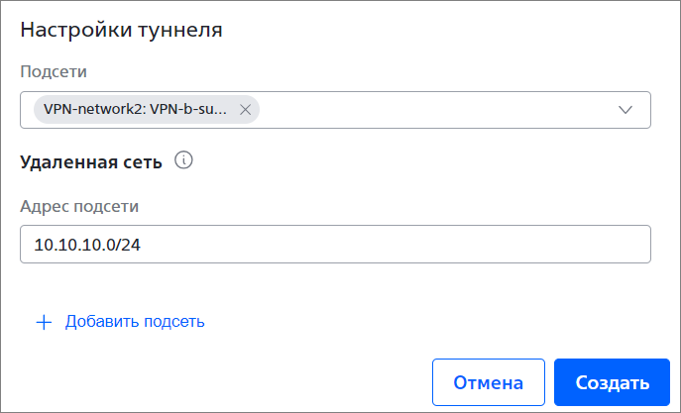
Task: Click the plus icon before Добавить подсеть
Action: pos(44,322)
